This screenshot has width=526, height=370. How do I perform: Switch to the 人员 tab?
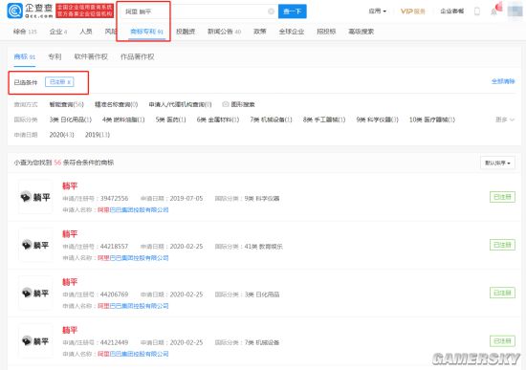point(86,32)
